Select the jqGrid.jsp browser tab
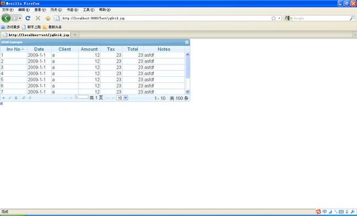357x216 pixels. [x=36, y=35]
